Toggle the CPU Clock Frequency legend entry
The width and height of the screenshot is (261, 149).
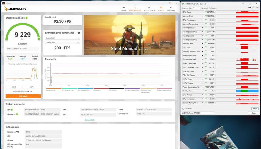[x=132, y=89]
